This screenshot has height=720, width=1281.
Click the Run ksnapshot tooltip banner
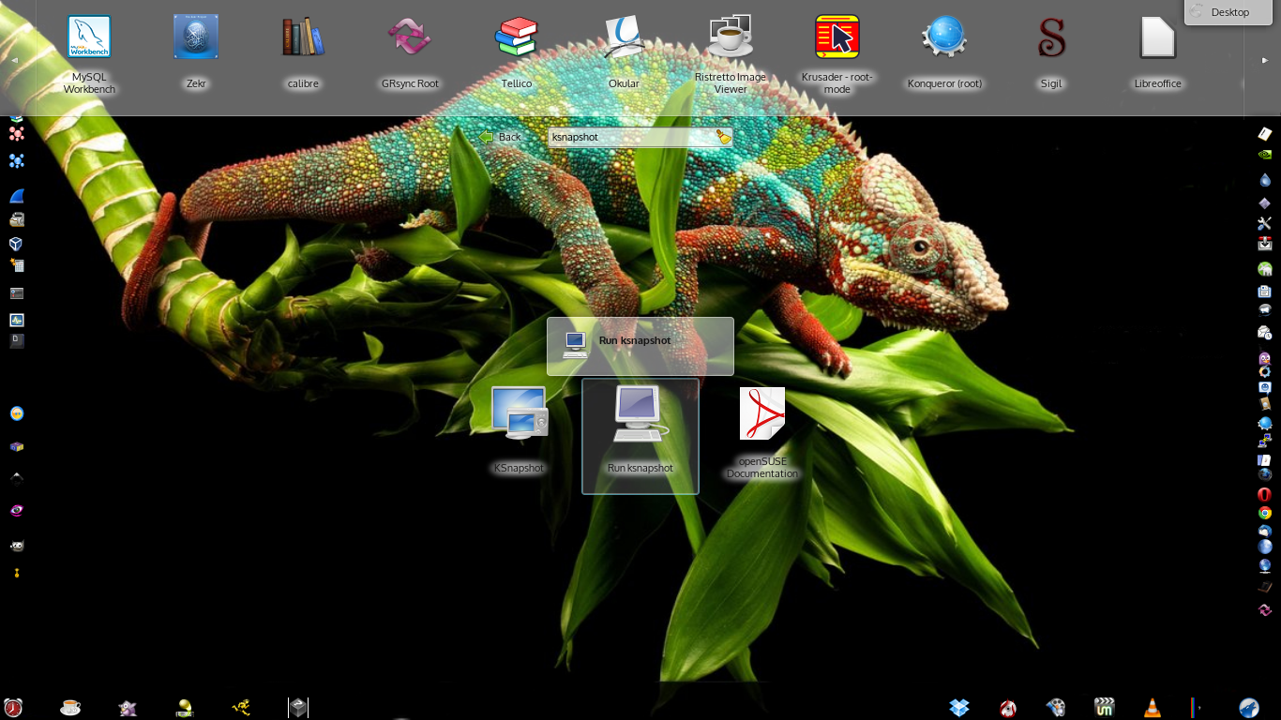coord(640,346)
